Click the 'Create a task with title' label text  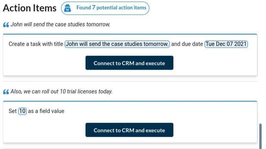click(36, 44)
